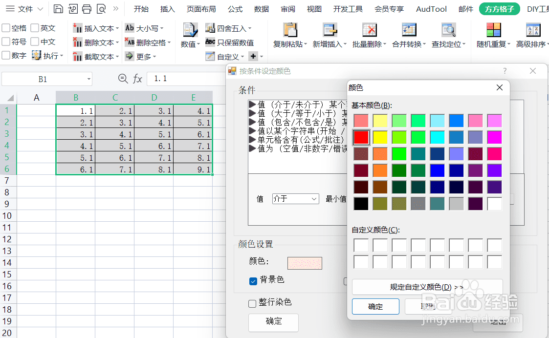The height and width of the screenshot is (338, 549).
Task: Click the print icon in quick toolbar
Action: [x=87, y=9]
